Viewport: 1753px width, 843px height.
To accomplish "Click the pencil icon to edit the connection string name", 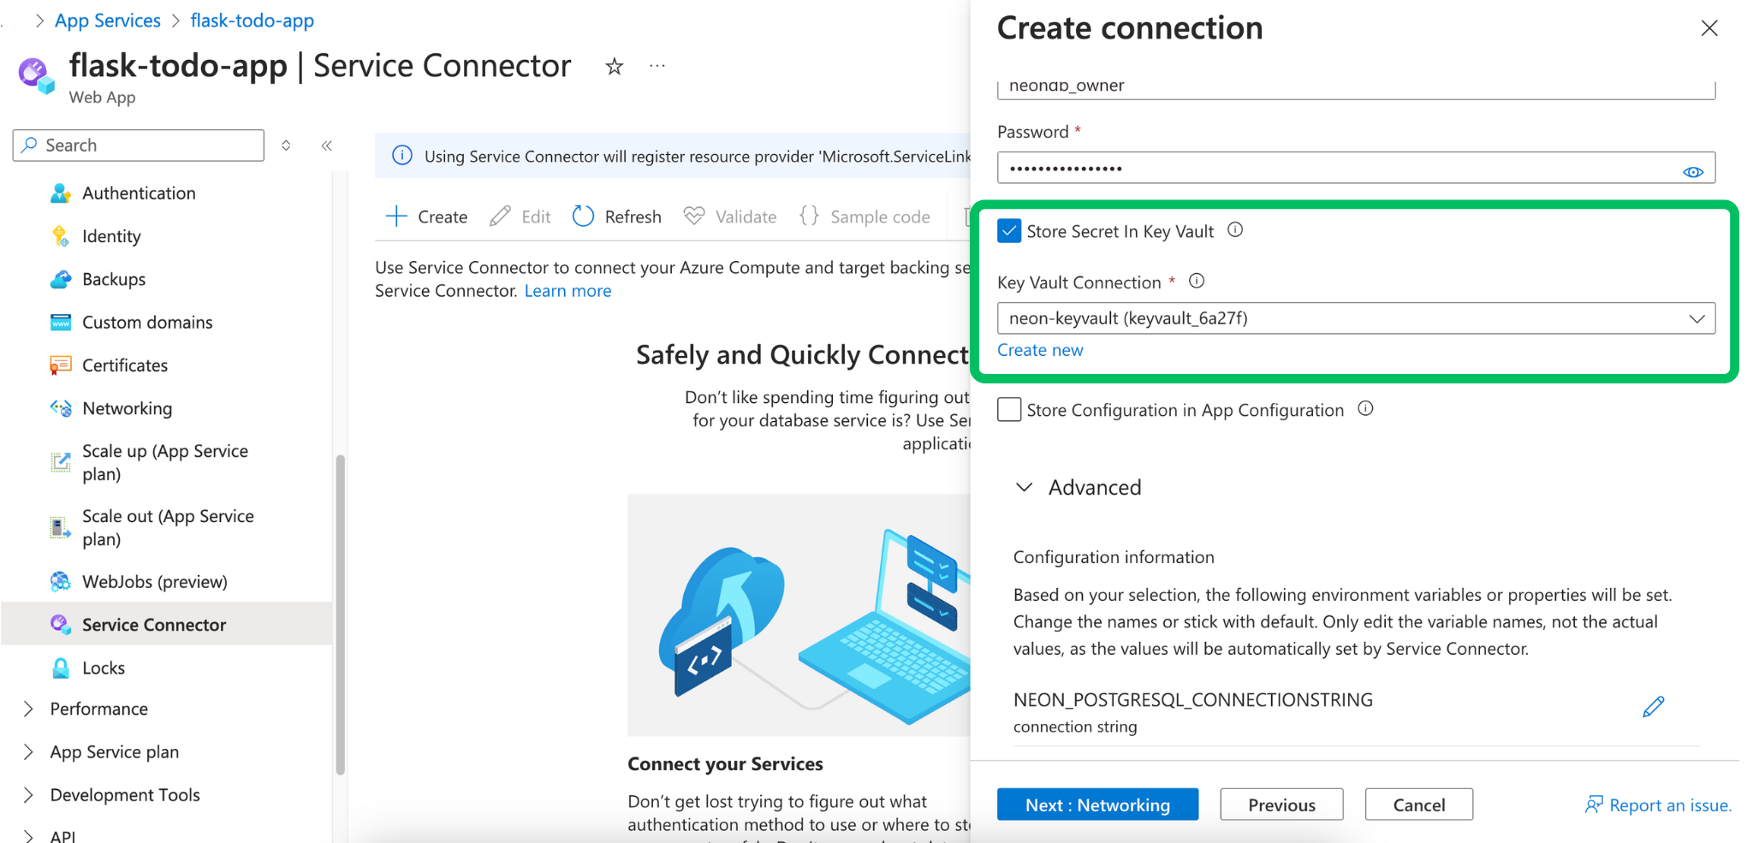I will (x=1653, y=707).
